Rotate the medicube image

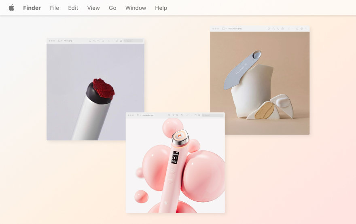195,115
